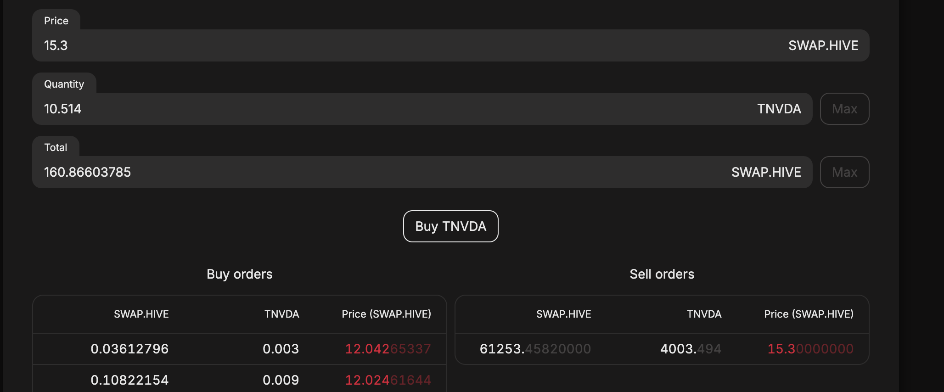The width and height of the screenshot is (944, 392).
Task: Click the 61253.45820000 SWAP.HIVE sell order amount
Action: [535, 349]
